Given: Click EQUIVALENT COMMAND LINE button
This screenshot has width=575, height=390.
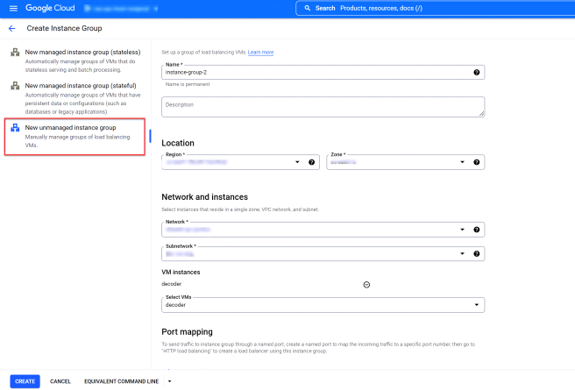Looking at the screenshot, I should click(121, 381).
